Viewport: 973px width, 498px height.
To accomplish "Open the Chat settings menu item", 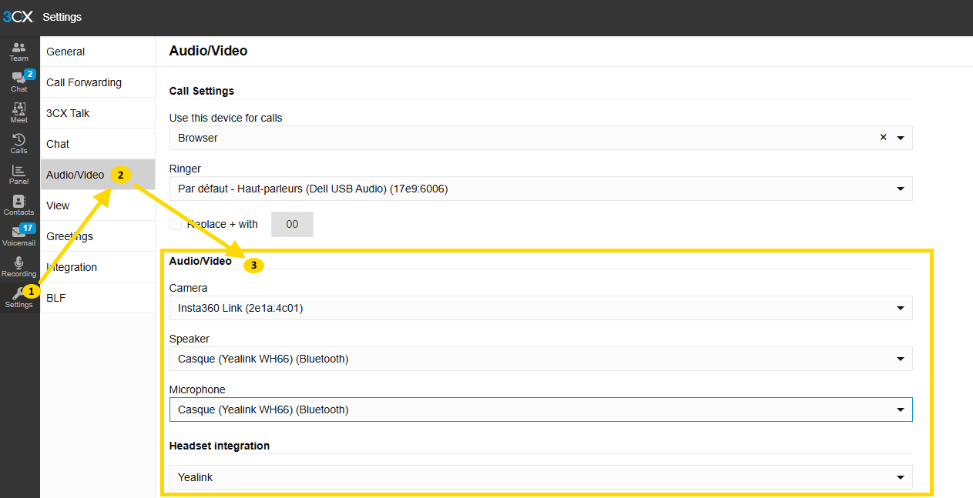I will [x=98, y=144].
